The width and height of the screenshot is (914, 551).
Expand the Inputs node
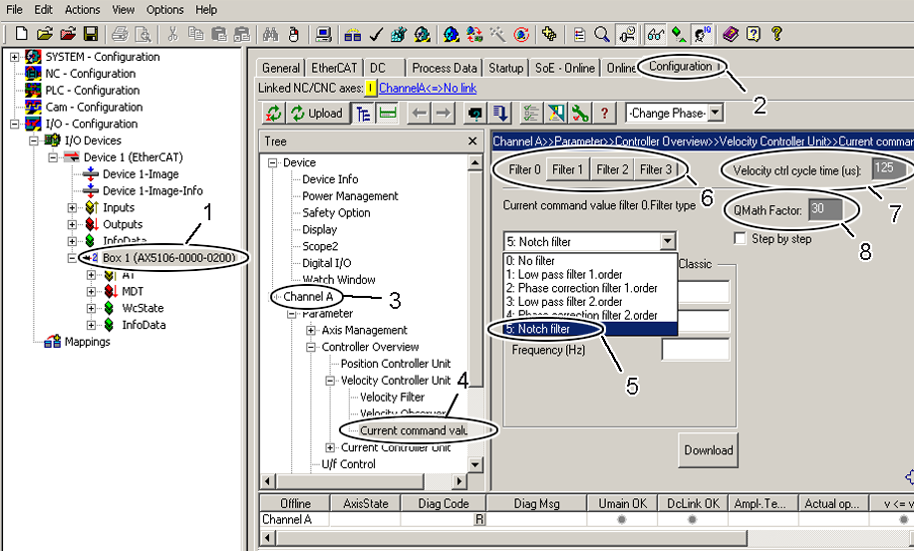(72, 208)
